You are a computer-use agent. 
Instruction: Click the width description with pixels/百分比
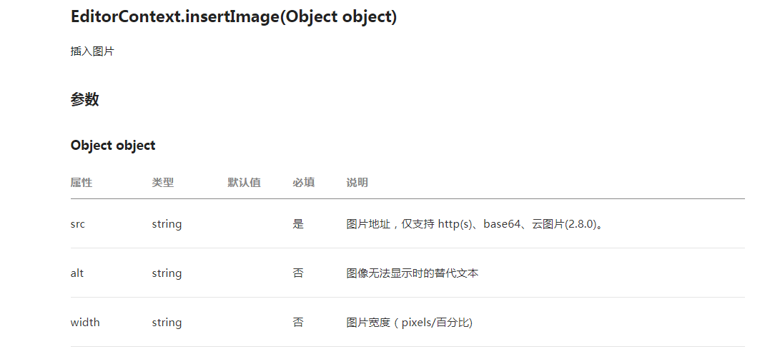pyautogui.click(x=410, y=322)
